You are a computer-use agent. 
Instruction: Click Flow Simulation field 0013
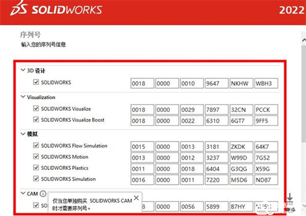click(192, 146)
